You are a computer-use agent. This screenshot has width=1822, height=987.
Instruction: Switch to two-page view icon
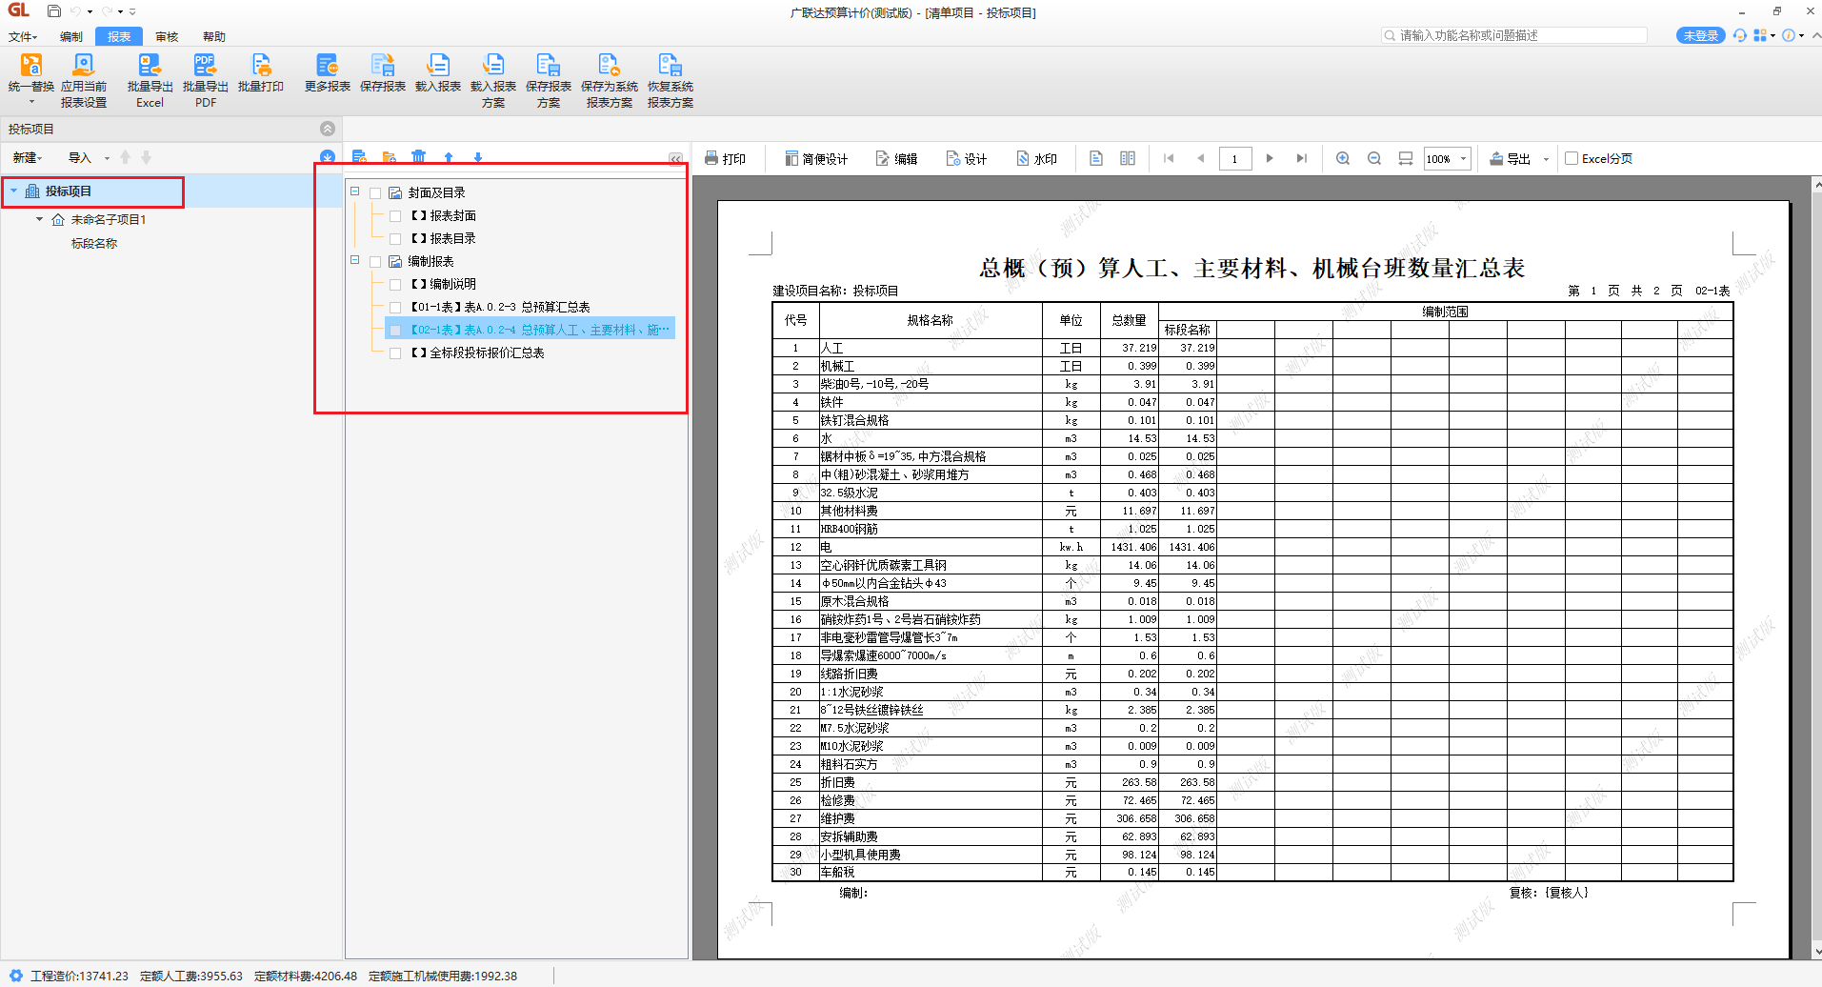coord(1128,158)
